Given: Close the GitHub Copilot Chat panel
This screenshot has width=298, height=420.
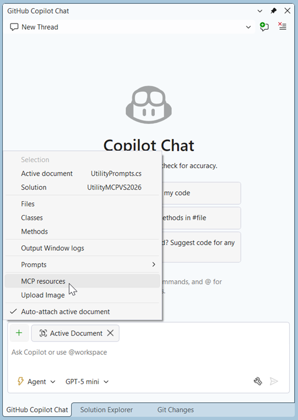Looking at the screenshot, I should pyautogui.click(x=288, y=11).
